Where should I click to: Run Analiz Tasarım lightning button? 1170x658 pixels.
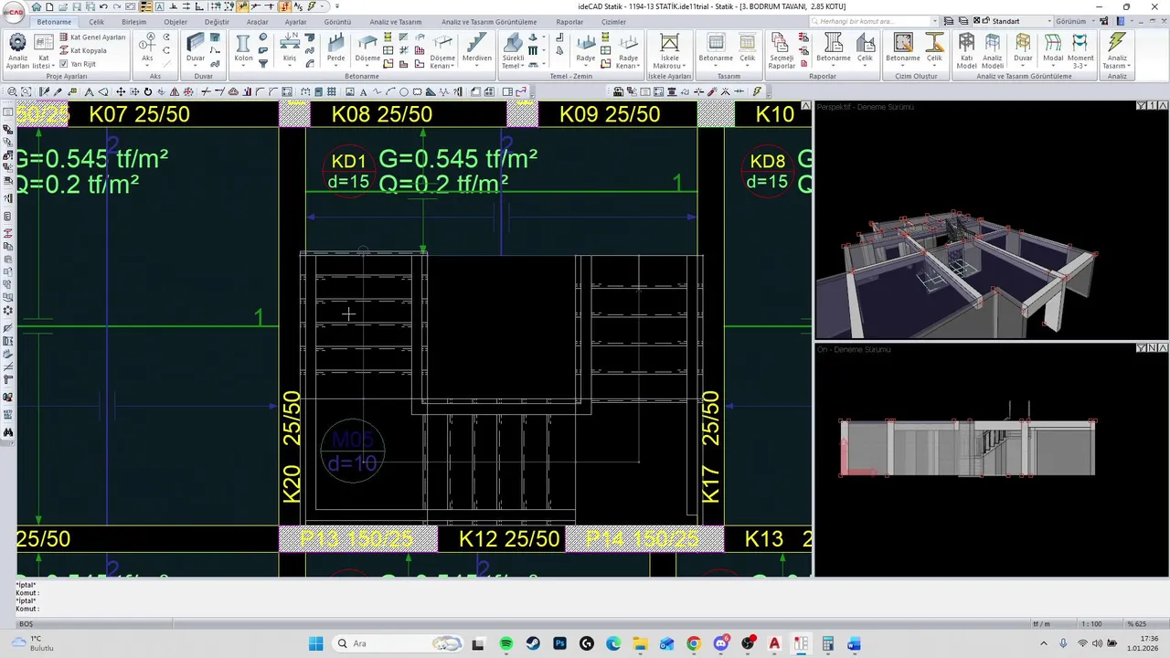pyautogui.click(x=1116, y=51)
